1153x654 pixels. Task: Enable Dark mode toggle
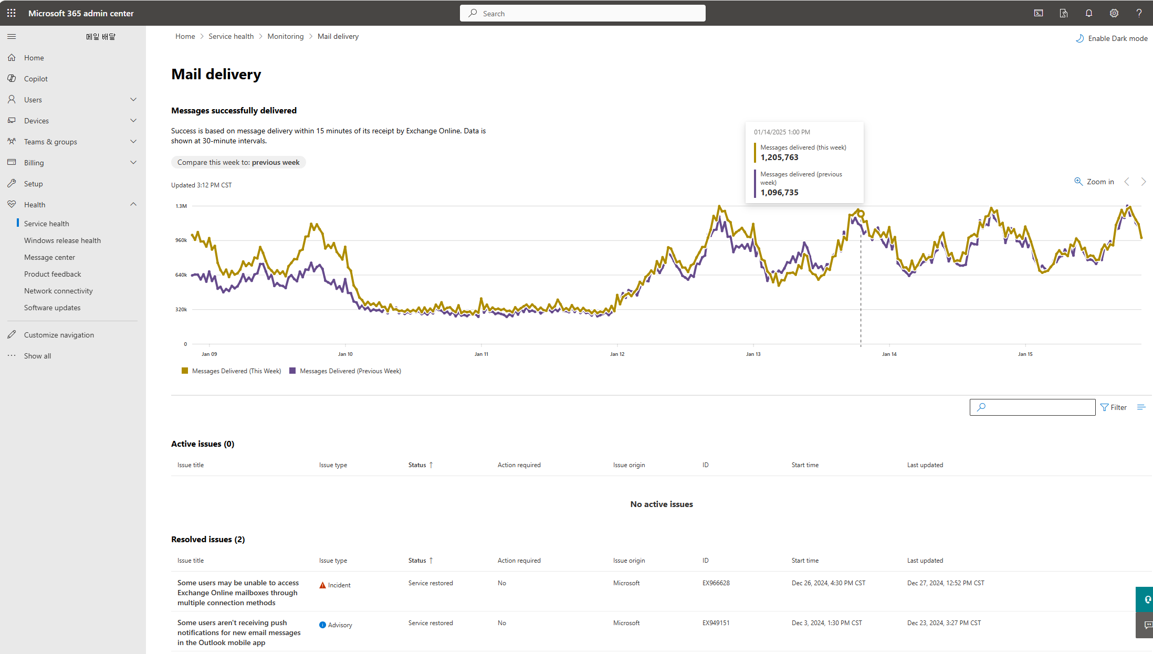coord(1112,38)
